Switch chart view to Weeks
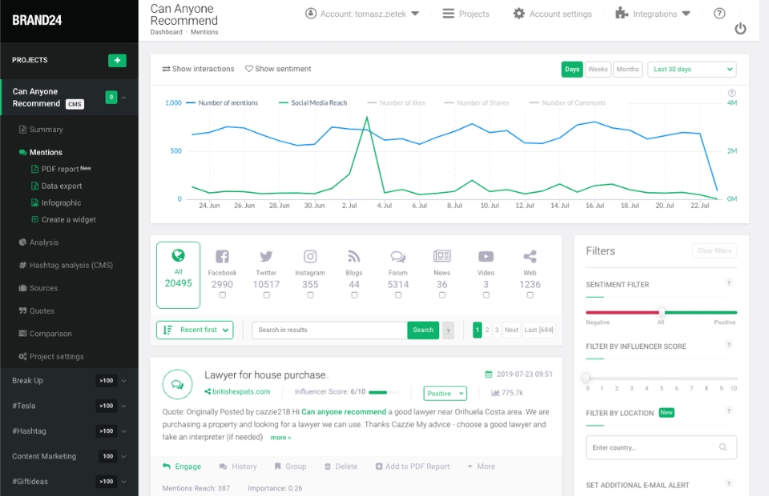Image resolution: width=769 pixels, height=496 pixels. tap(598, 70)
